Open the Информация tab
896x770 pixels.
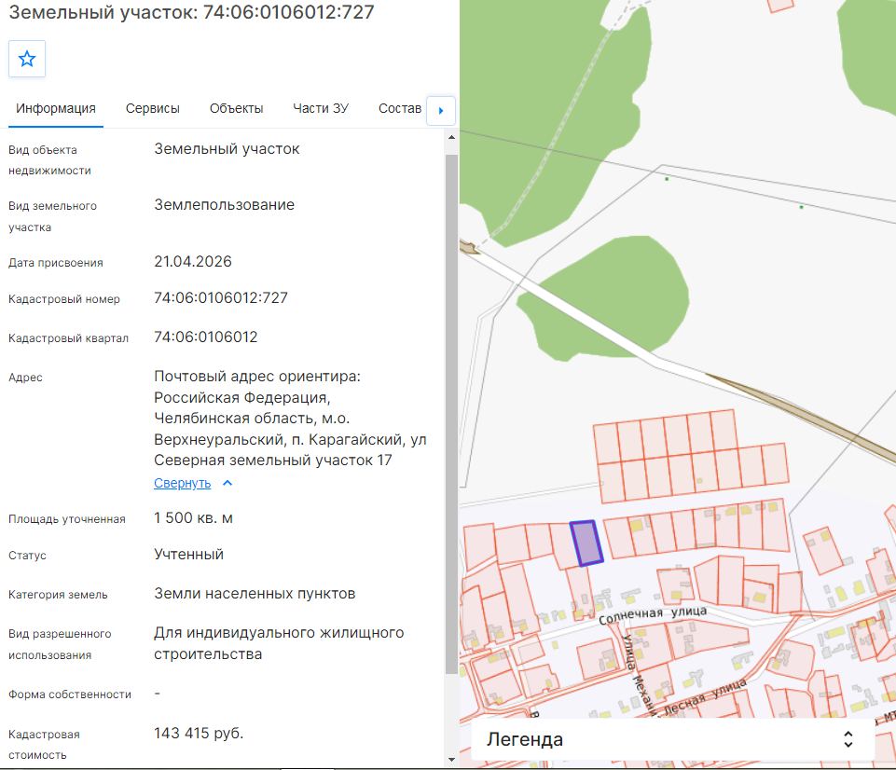[x=56, y=108]
